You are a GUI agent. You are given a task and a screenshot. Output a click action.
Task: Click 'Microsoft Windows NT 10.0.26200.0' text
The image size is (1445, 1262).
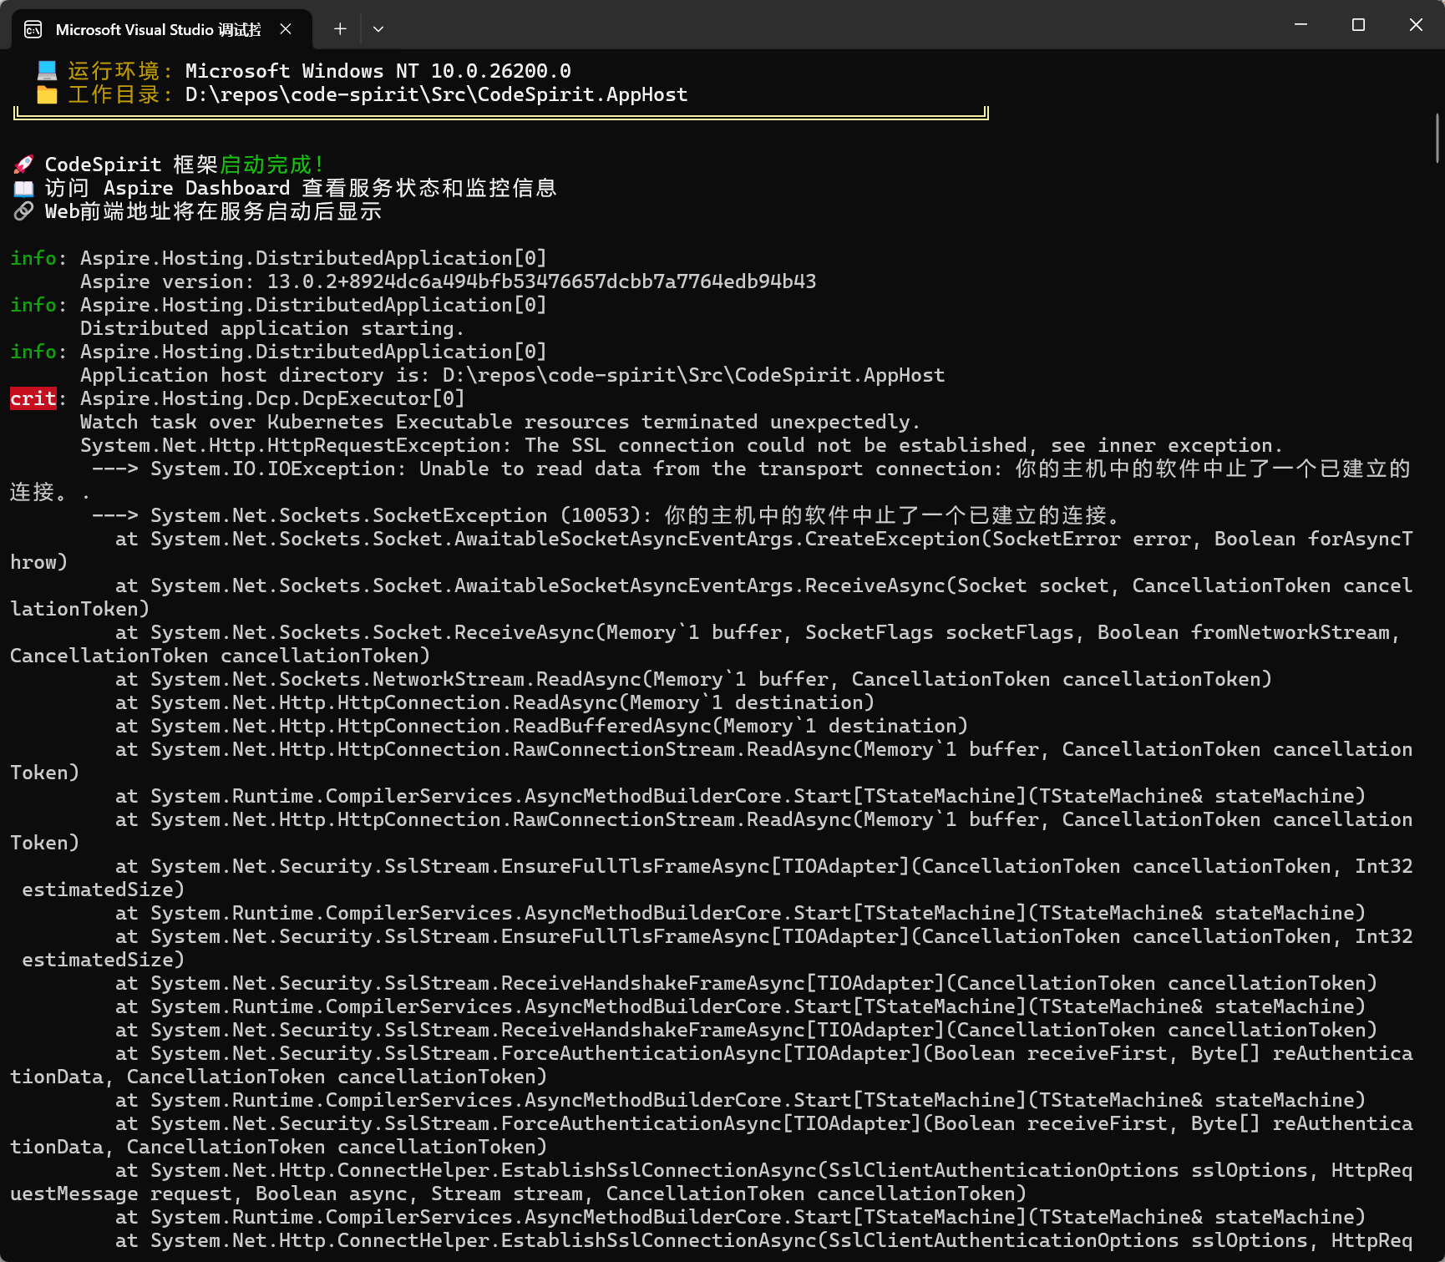pos(378,71)
